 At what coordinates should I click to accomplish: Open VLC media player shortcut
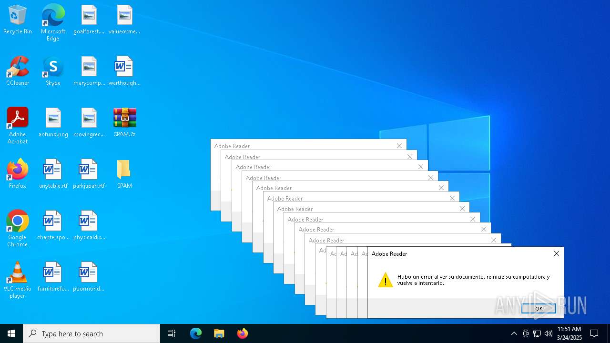coord(18,280)
